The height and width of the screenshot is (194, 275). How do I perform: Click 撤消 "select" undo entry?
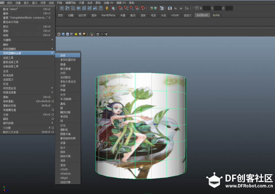27,9
